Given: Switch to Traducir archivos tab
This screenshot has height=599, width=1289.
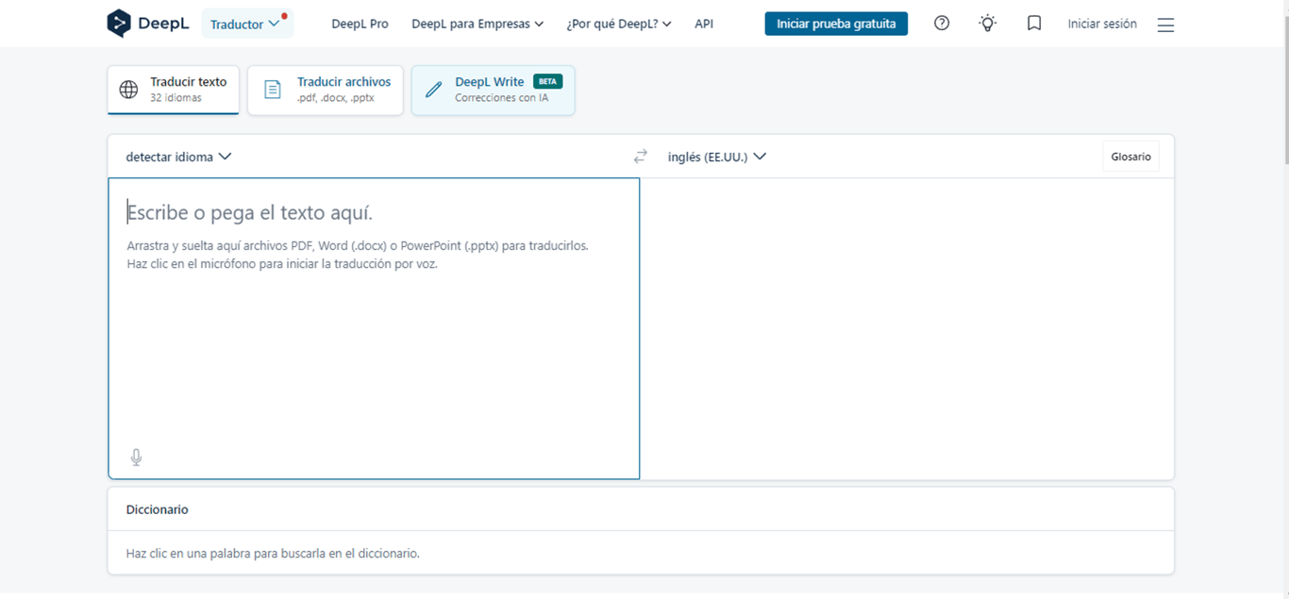Looking at the screenshot, I should click(326, 90).
